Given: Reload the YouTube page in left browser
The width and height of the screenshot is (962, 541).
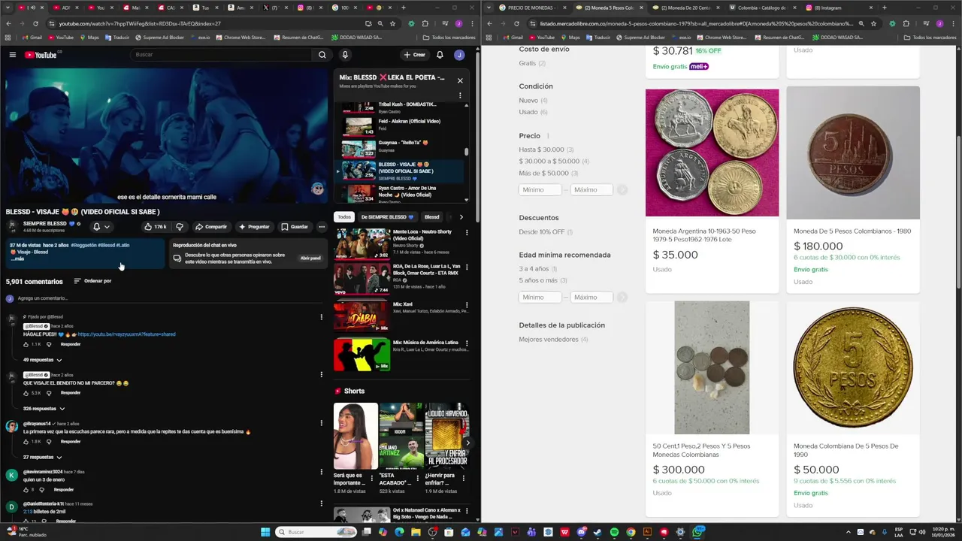Looking at the screenshot, I should tap(38, 23).
